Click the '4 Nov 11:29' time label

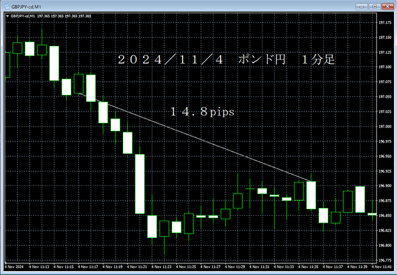click(235, 267)
